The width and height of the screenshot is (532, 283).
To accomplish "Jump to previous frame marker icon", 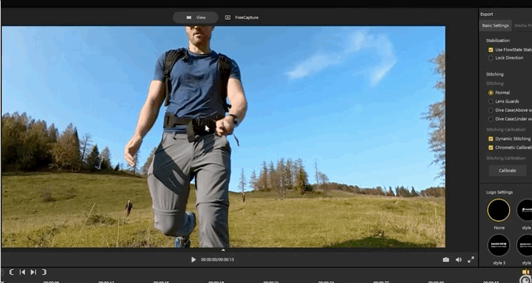I will tap(22, 272).
